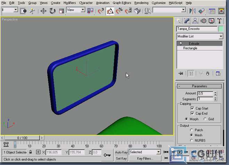Open the Graph Editors menu
Image resolution: width=229 pixels, height=165 pixels.
pyautogui.click(x=122, y=3)
